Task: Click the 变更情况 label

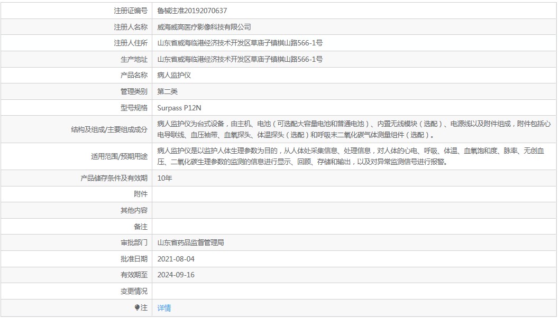Action: tap(134, 291)
